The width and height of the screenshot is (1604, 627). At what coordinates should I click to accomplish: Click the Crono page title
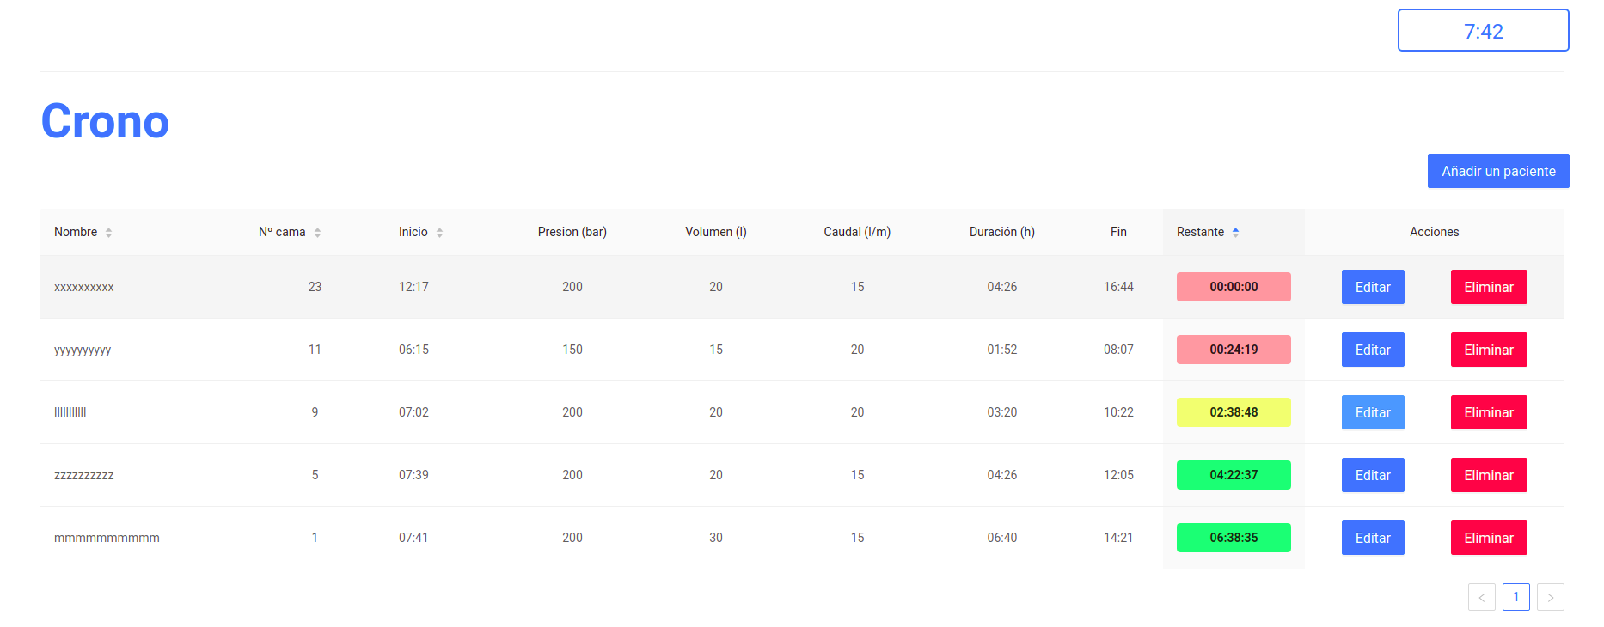coord(105,121)
